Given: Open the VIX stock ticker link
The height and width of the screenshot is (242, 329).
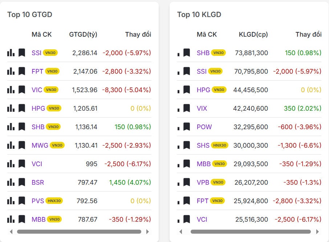Looking at the screenshot, I should click(x=202, y=108).
